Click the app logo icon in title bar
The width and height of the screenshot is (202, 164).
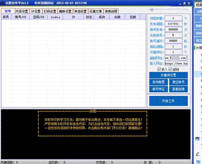pos(2,3)
